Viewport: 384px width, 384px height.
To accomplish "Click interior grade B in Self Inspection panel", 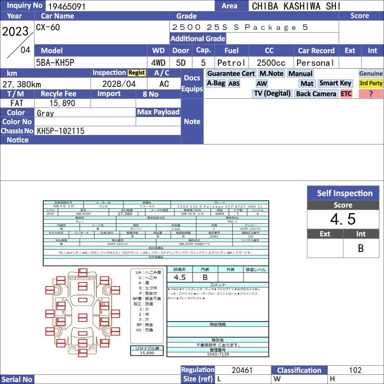I will click(361, 248).
